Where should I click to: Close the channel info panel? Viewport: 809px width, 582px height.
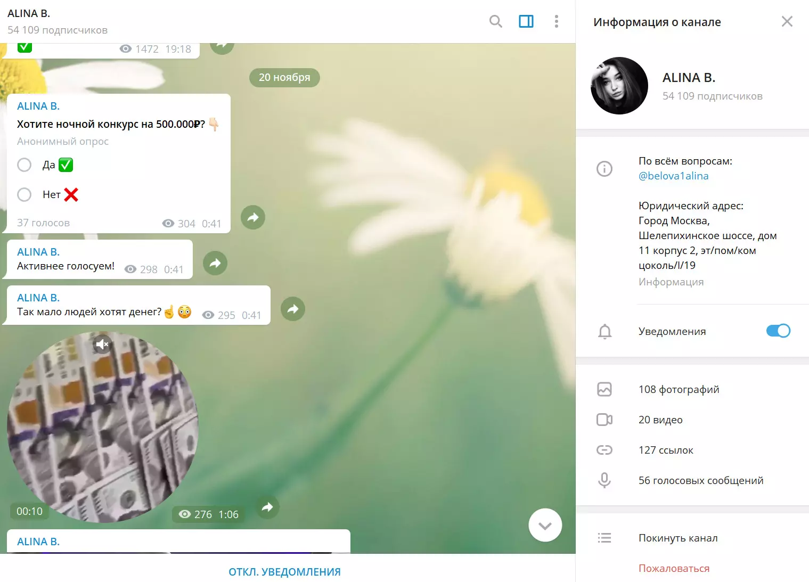[787, 21]
